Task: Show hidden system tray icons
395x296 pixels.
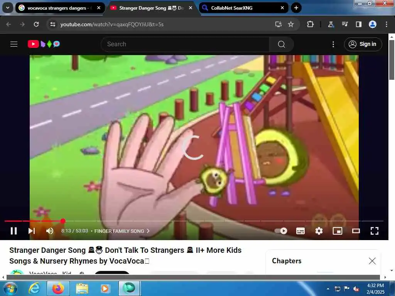Action: point(328,289)
